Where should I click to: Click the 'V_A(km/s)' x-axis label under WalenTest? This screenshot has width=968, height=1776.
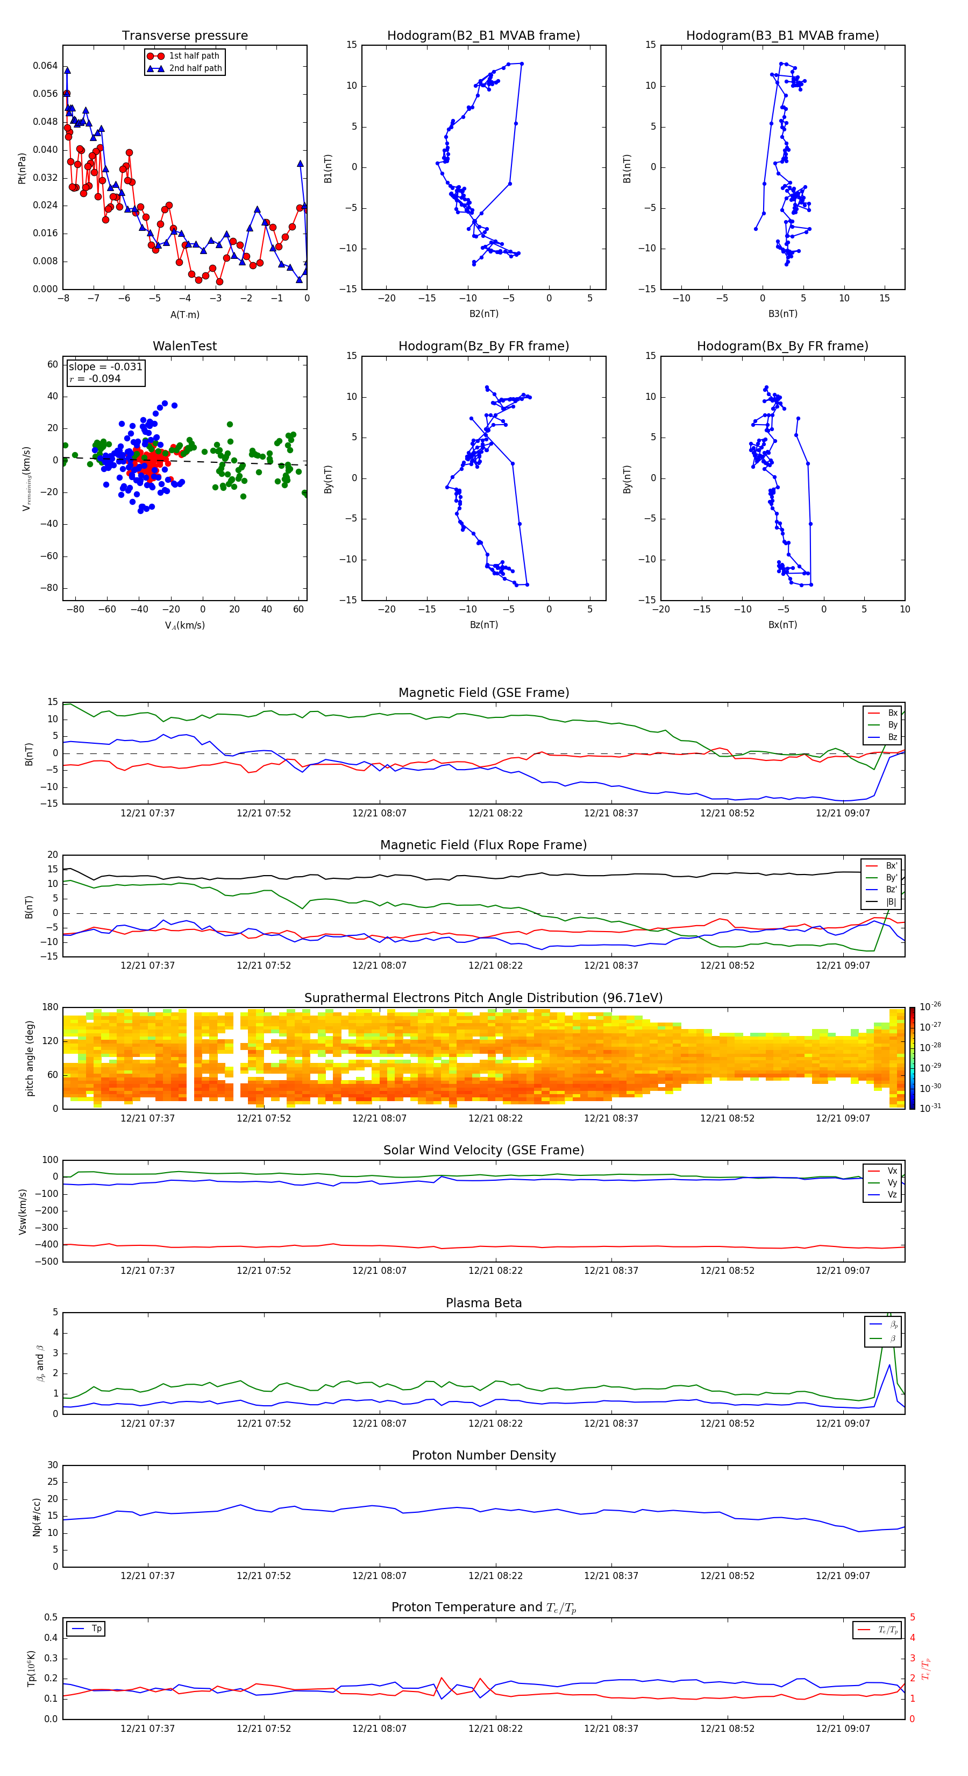184,625
